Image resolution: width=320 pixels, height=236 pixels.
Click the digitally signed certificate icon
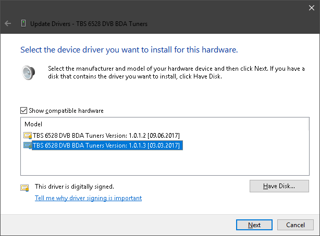click(x=24, y=188)
